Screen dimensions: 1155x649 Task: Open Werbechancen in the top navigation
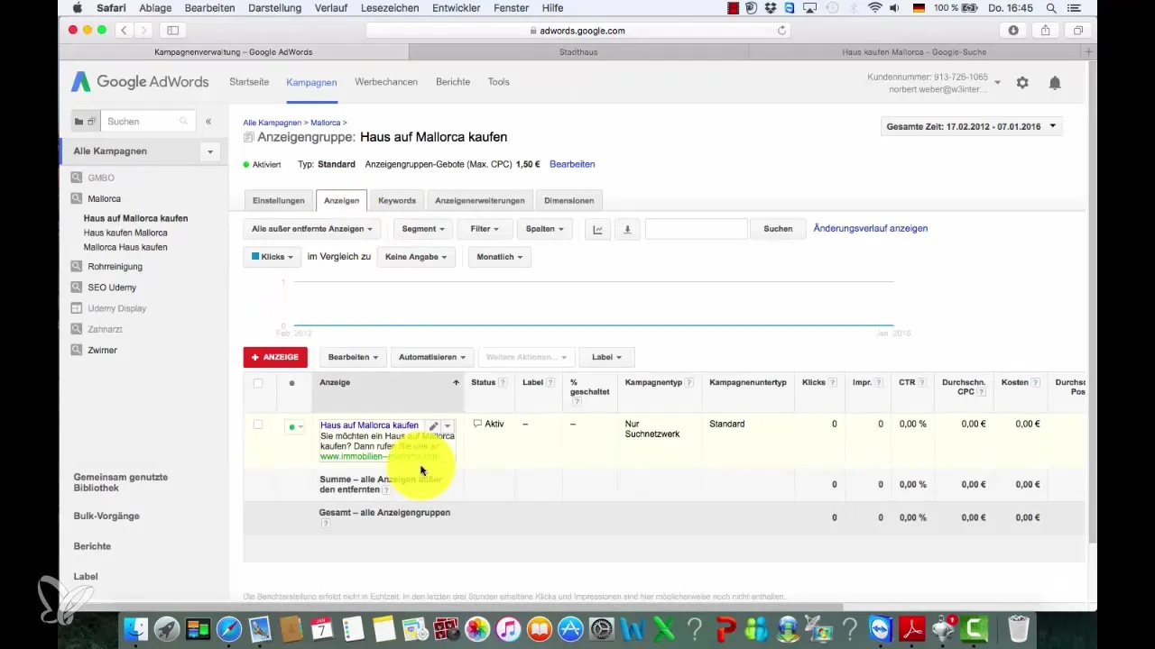(386, 82)
